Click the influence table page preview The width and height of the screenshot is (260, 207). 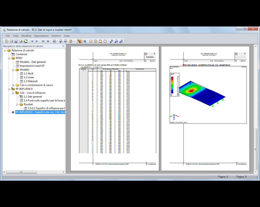click(115, 109)
